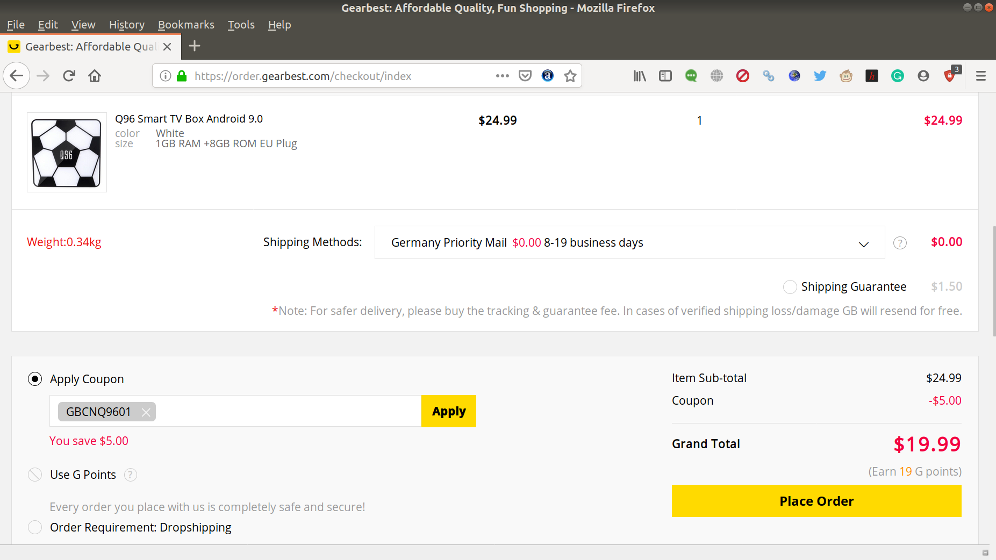The height and width of the screenshot is (560, 996).
Task: Click the yellow Apply coupon button
Action: tap(449, 411)
